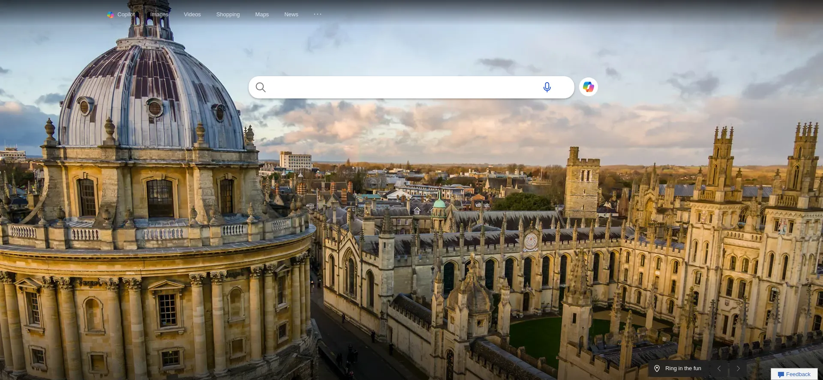Focus the search text box

click(x=403, y=87)
